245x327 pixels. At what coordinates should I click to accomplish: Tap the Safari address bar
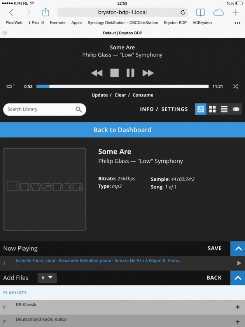tap(122, 12)
